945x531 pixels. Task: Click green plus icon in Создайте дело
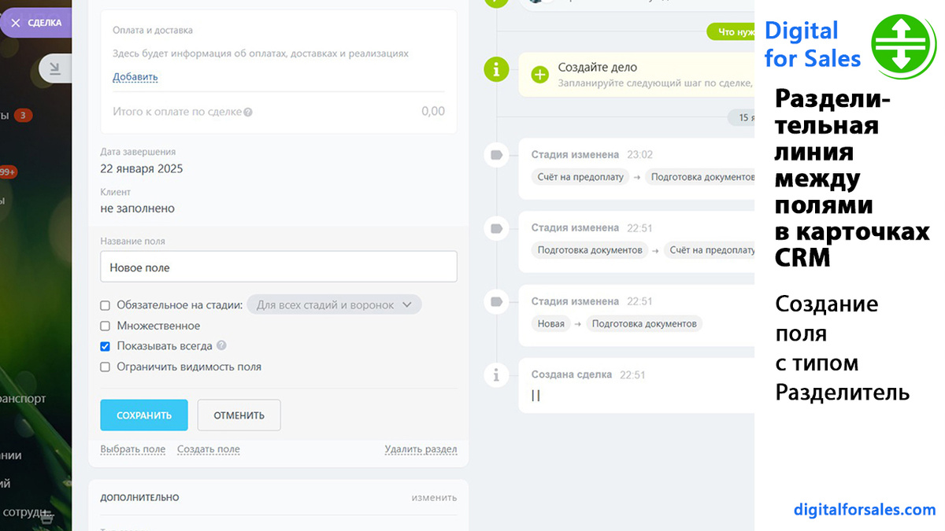[540, 75]
